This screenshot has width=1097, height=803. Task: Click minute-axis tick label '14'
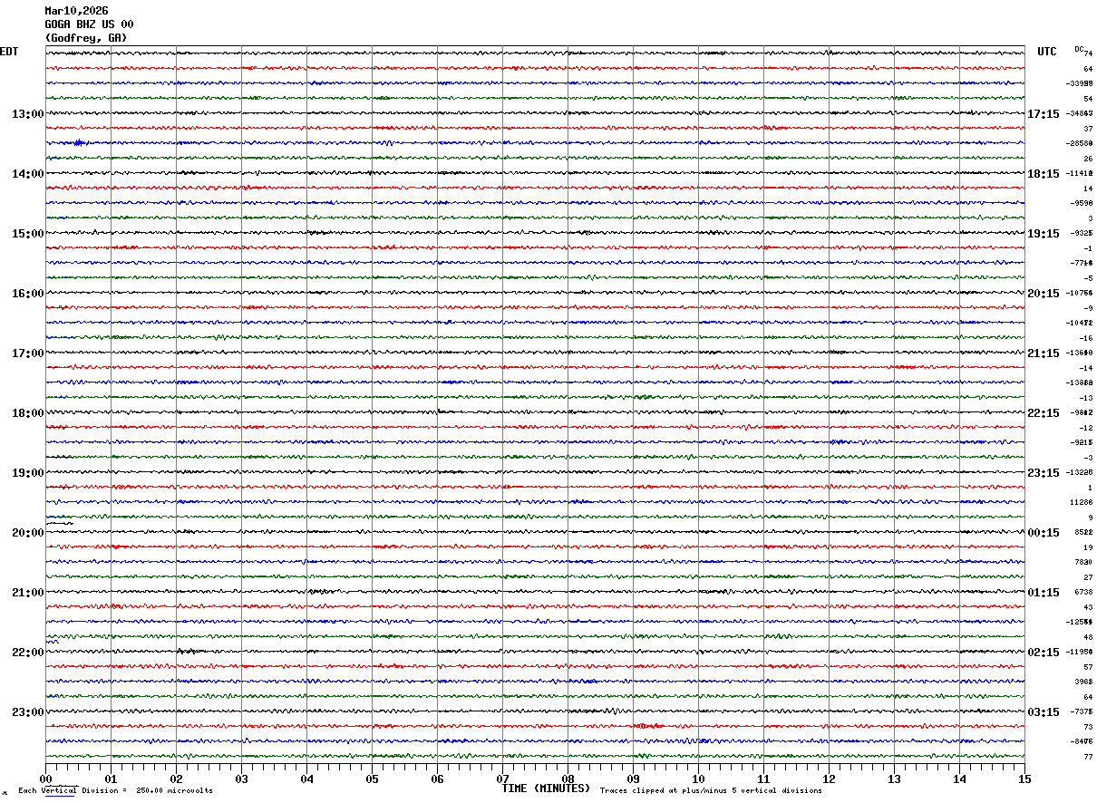(x=959, y=779)
